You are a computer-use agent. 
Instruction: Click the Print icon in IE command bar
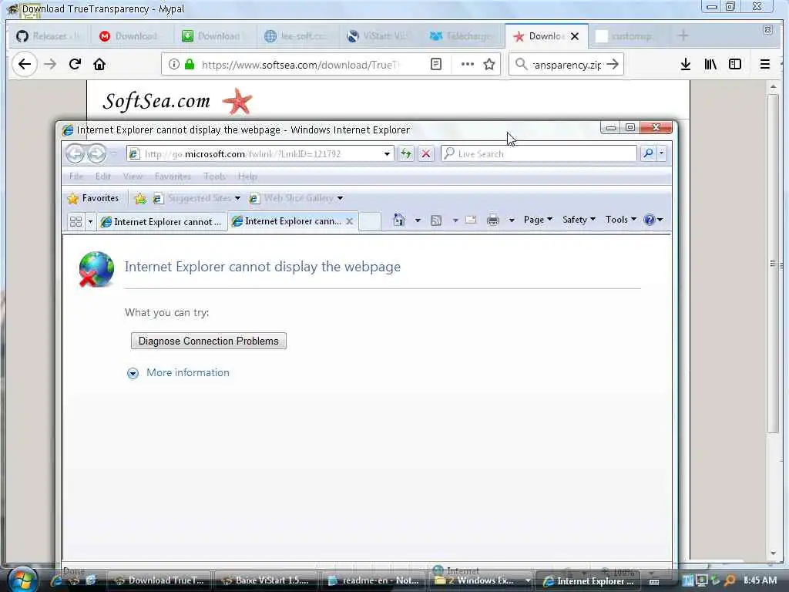(x=493, y=220)
